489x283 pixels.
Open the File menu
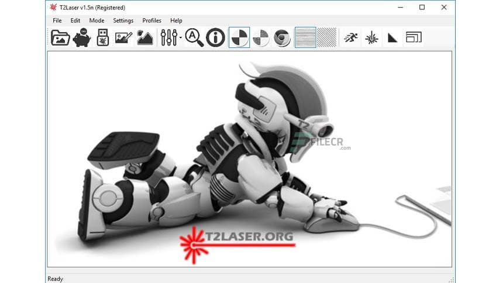(57, 20)
